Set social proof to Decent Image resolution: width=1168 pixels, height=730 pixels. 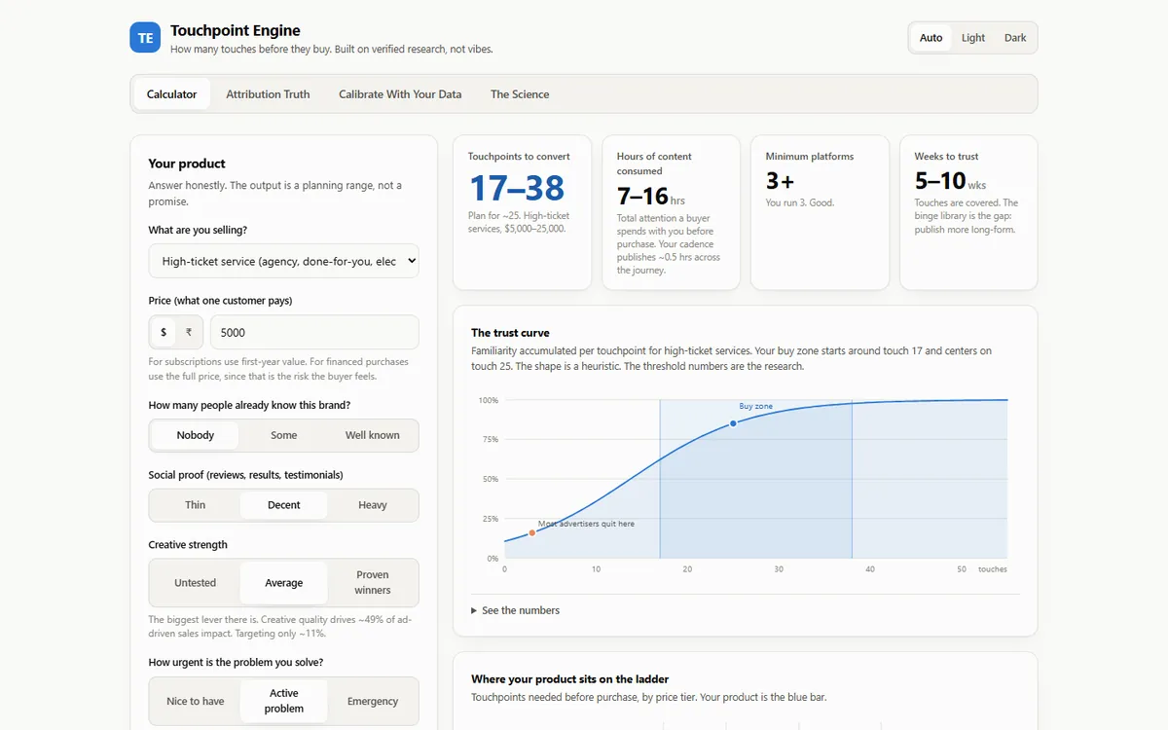click(284, 505)
